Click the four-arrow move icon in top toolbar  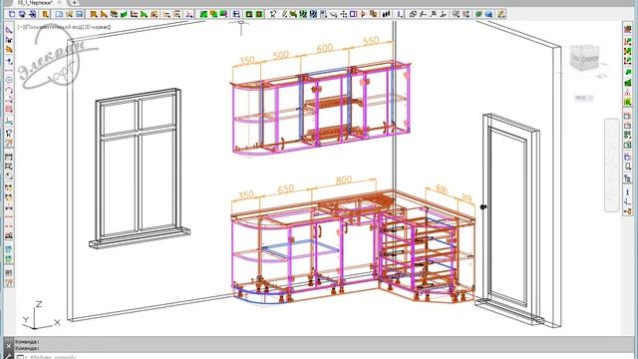point(343,14)
